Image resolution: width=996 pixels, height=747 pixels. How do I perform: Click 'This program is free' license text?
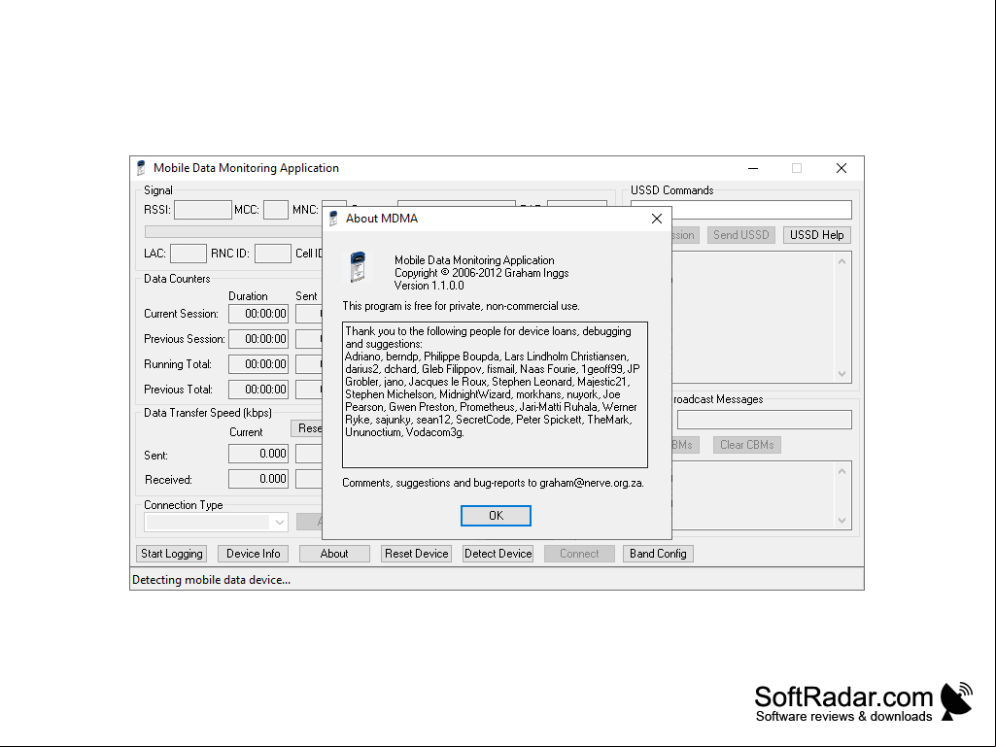[461, 306]
